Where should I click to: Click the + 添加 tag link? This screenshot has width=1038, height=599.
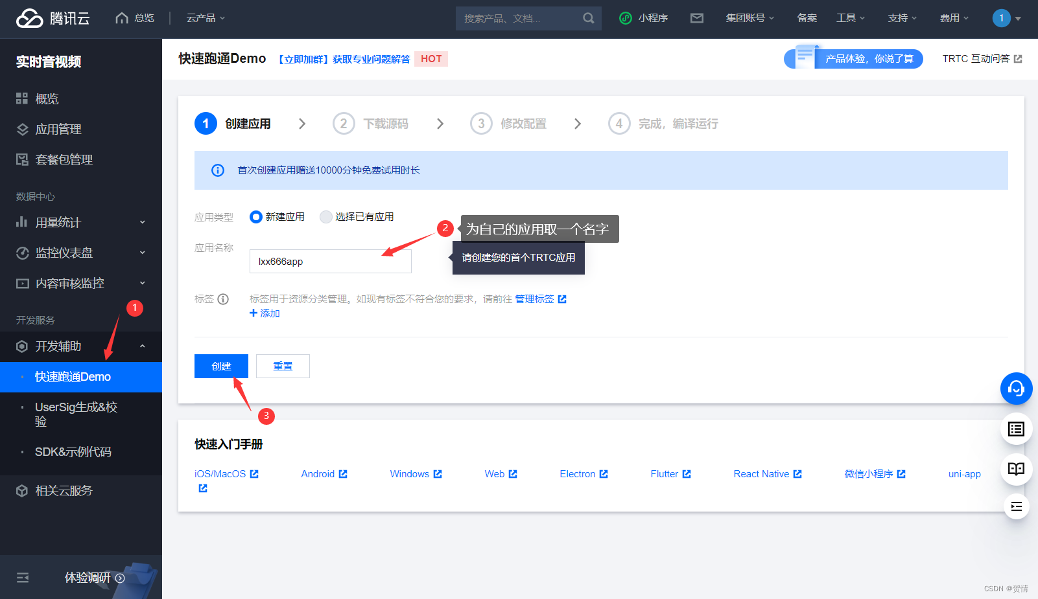click(265, 313)
